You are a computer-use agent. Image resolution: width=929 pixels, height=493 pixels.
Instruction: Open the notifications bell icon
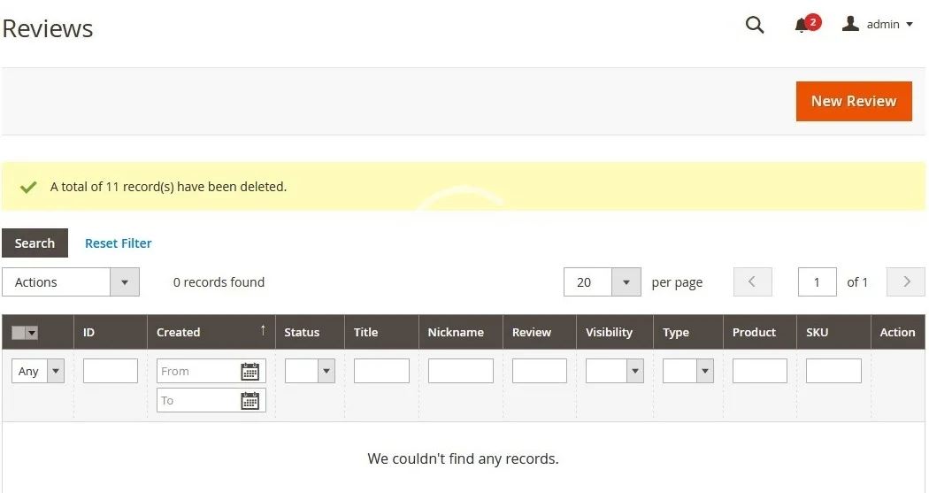[802, 25]
